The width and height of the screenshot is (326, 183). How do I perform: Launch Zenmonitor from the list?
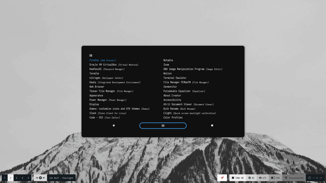click(x=170, y=87)
